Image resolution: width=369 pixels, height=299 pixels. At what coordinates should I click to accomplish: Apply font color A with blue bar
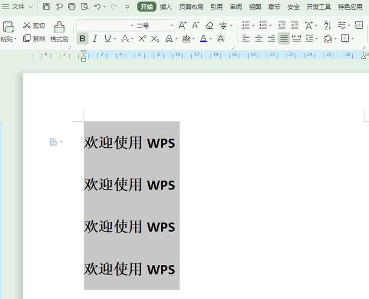[203, 38]
